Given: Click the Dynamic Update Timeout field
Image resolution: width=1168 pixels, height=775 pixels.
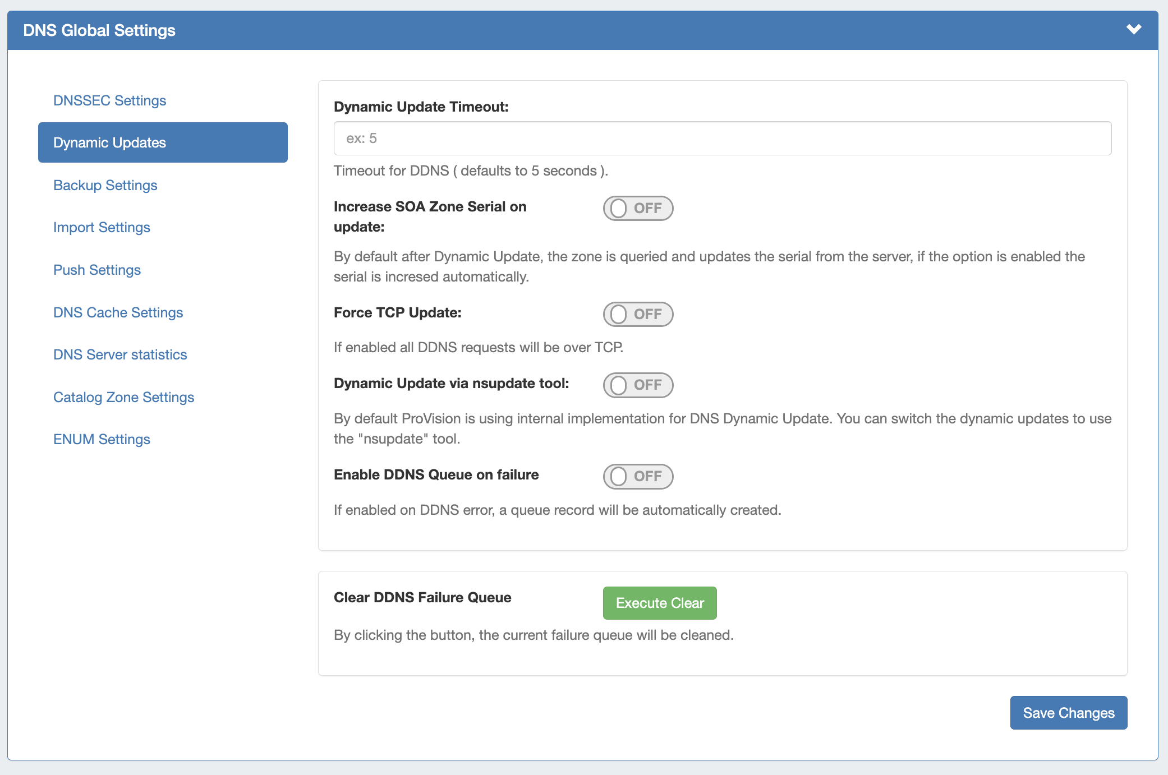Looking at the screenshot, I should click(x=722, y=139).
